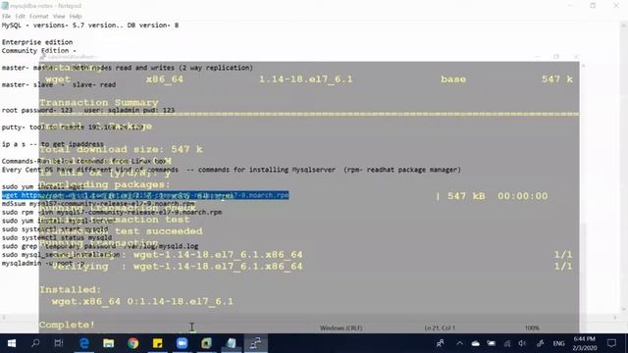Open Task View in taskbar
Viewport: 628px width, 353px height.
click(59, 343)
